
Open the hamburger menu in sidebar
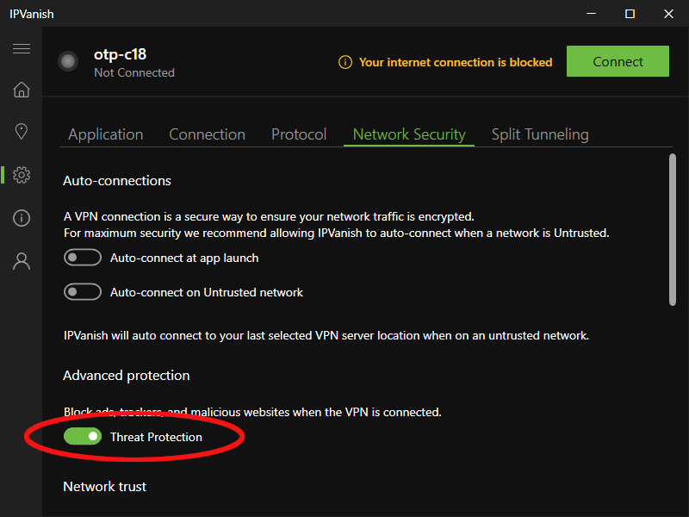[21, 48]
